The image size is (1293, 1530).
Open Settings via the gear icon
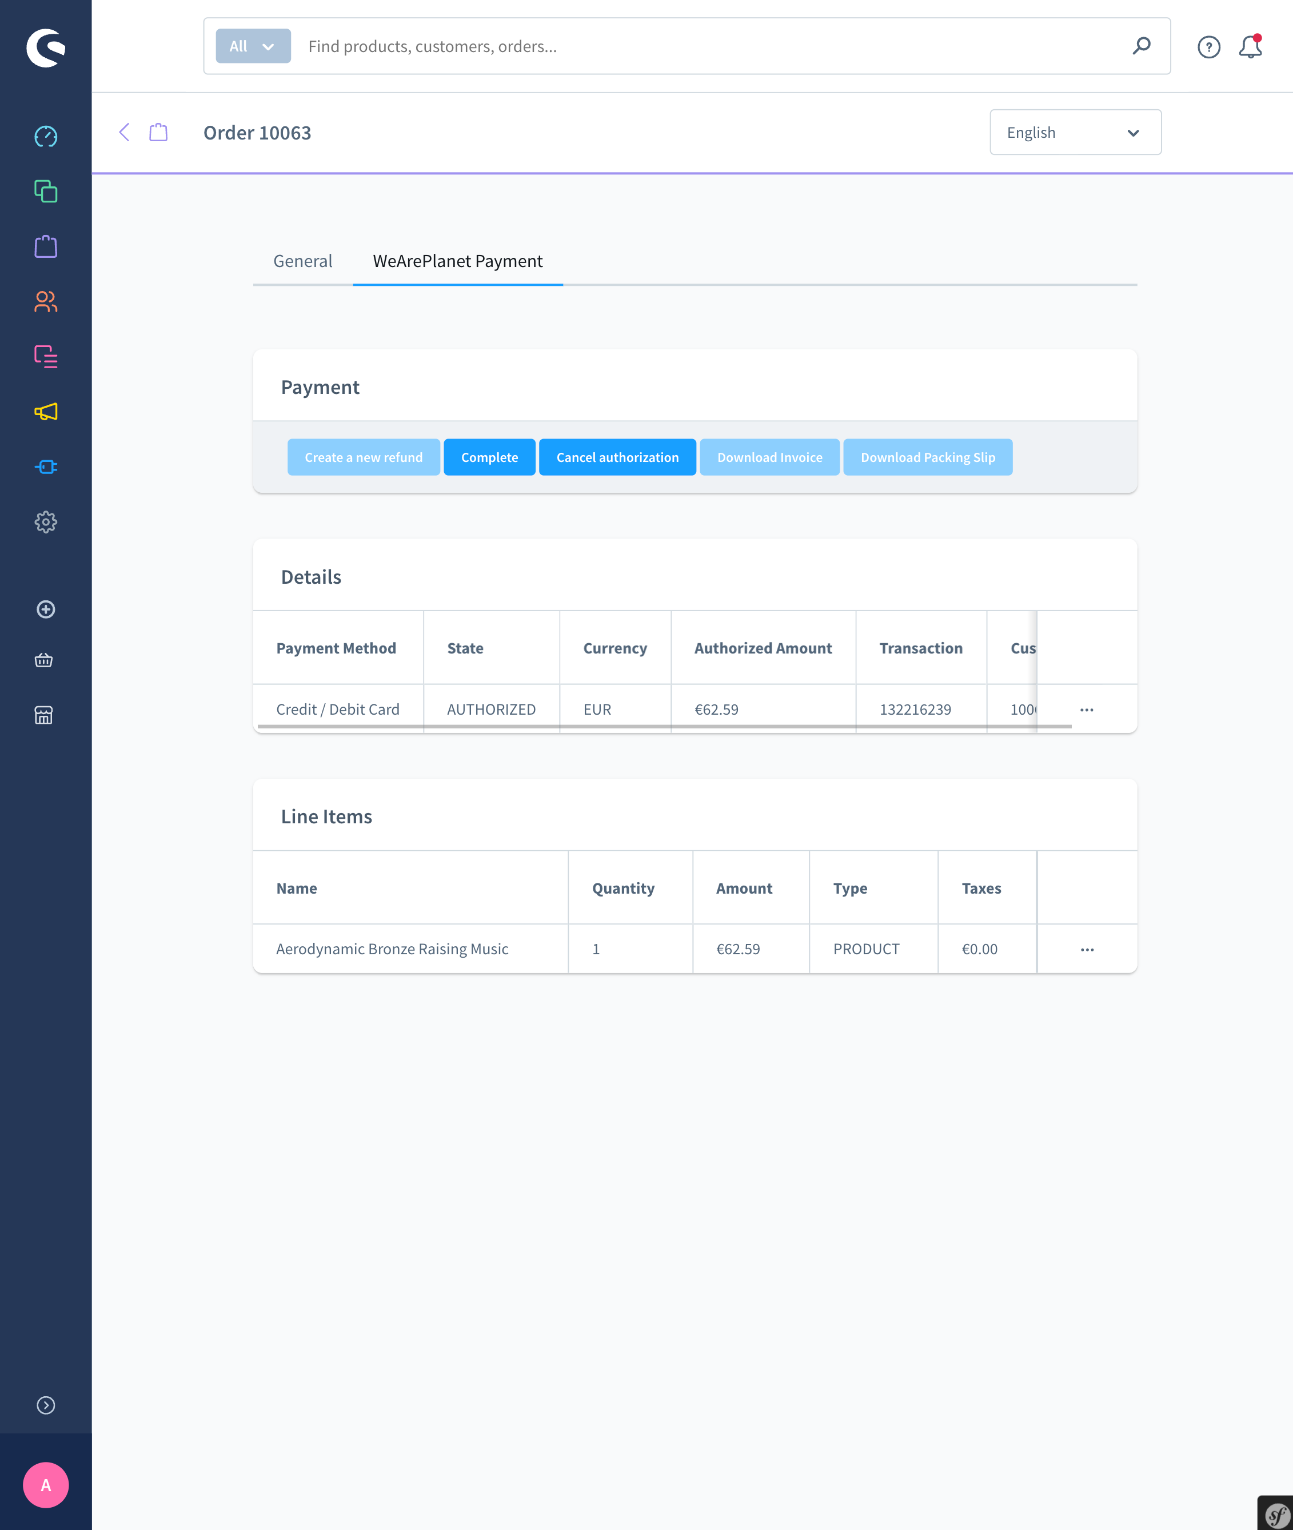point(46,522)
